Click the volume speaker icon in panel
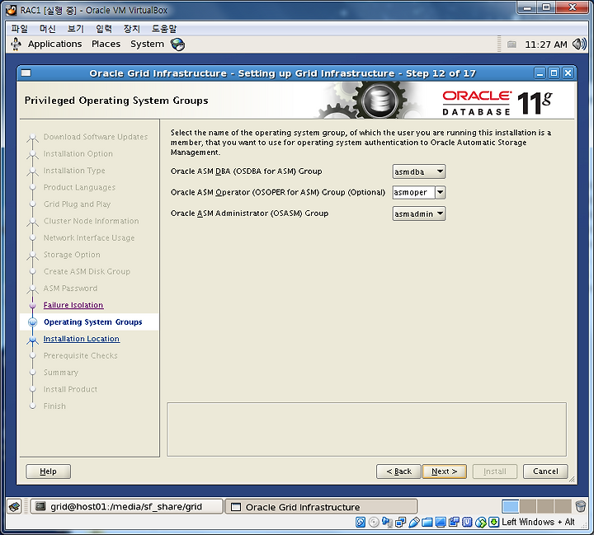Image resolution: width=594 pixels, height=535 pixels. 579,45
